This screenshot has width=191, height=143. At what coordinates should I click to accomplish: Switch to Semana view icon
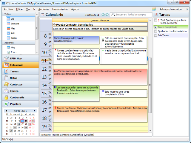[8, 24]
